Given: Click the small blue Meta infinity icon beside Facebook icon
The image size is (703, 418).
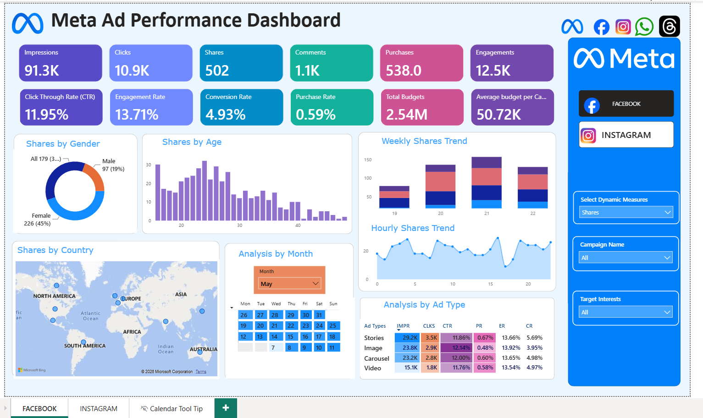Looking at the screenshot, I should (x=572, y=27).
